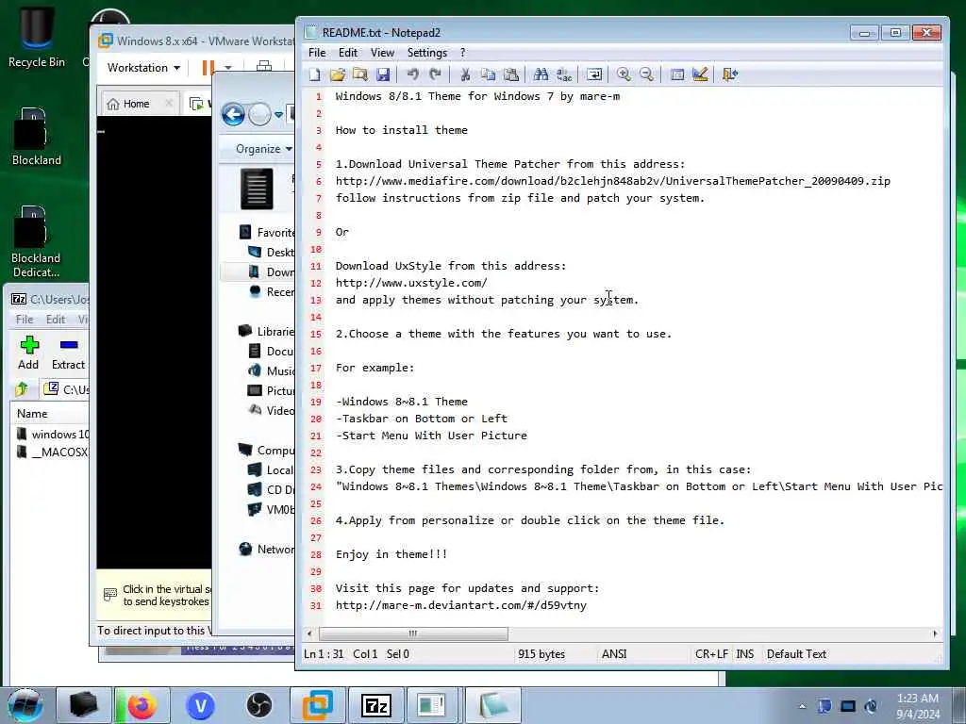Redo the edit in Notepad2 toolbar
Screen dimensions: 966x724
point(436,74)
